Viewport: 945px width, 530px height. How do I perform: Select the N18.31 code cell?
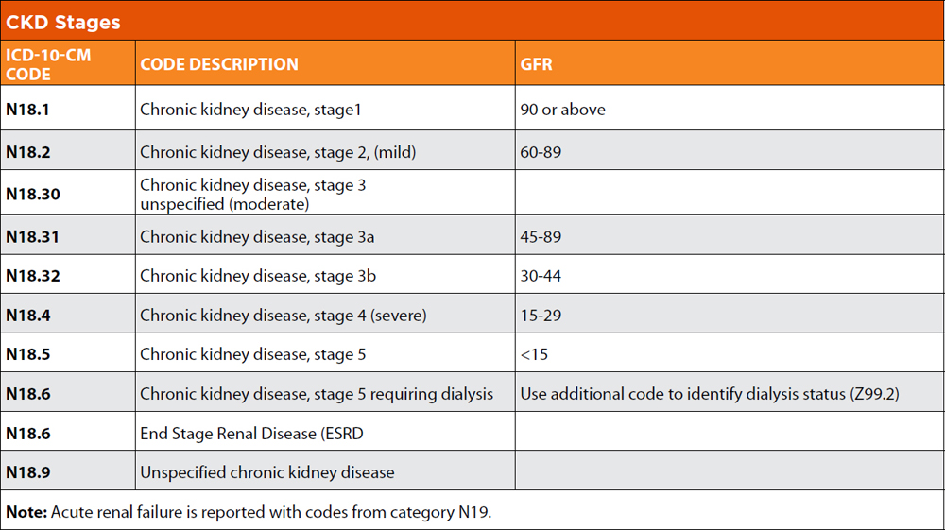(32, 237)
